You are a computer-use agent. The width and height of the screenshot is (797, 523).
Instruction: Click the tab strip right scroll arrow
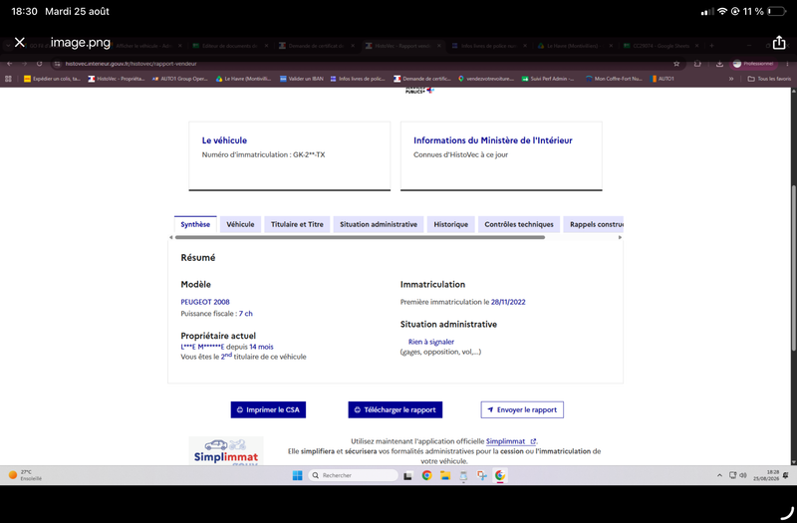620,237
